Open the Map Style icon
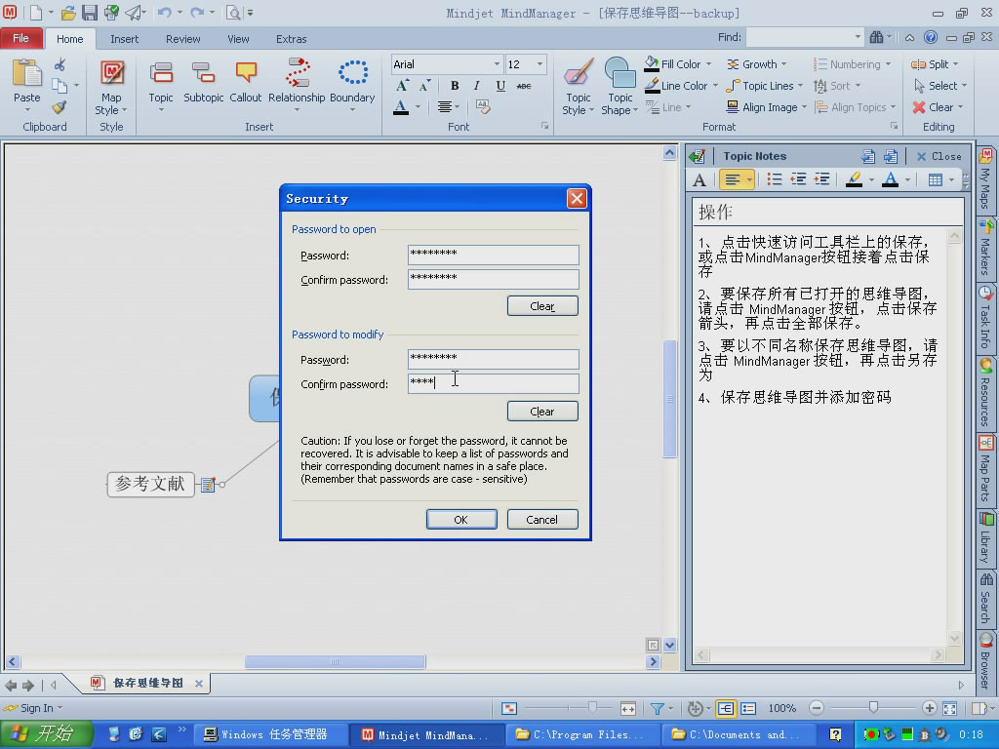 coord(111,72)
